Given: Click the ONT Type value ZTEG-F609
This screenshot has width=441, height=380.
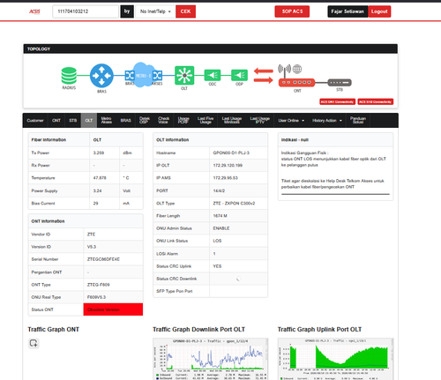Looking at the screenshot, I should click(x=98, y=285).
